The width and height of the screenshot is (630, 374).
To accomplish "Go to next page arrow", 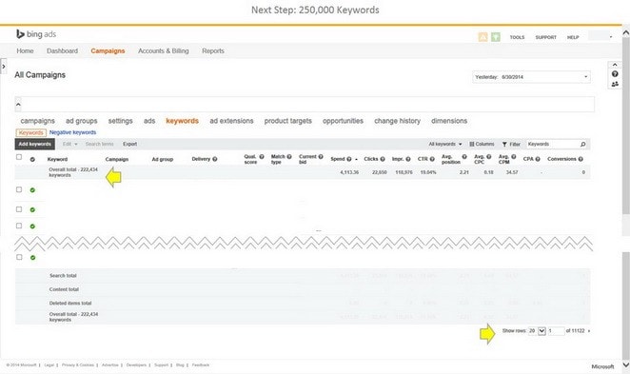I will pos(589,331).
